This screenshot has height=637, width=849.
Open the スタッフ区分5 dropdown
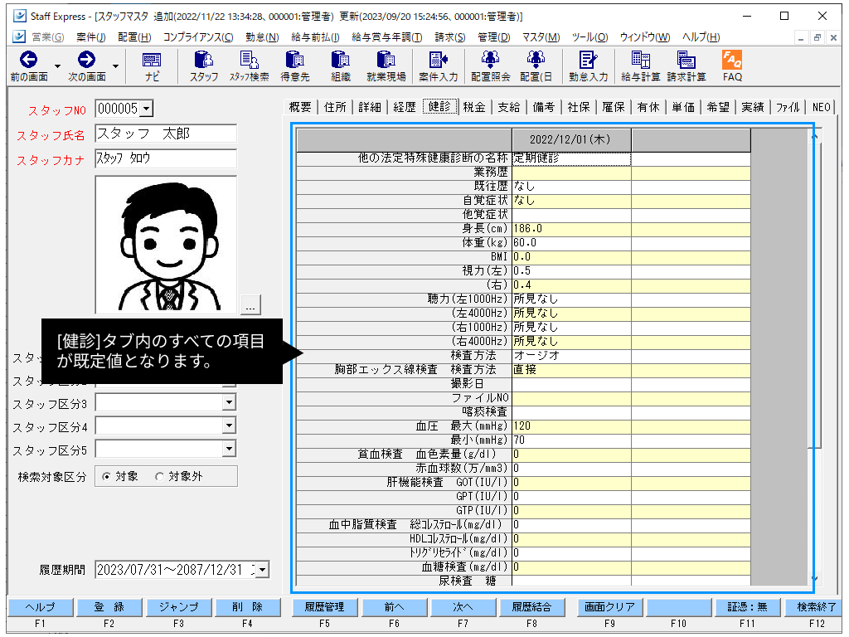(229, 449)
